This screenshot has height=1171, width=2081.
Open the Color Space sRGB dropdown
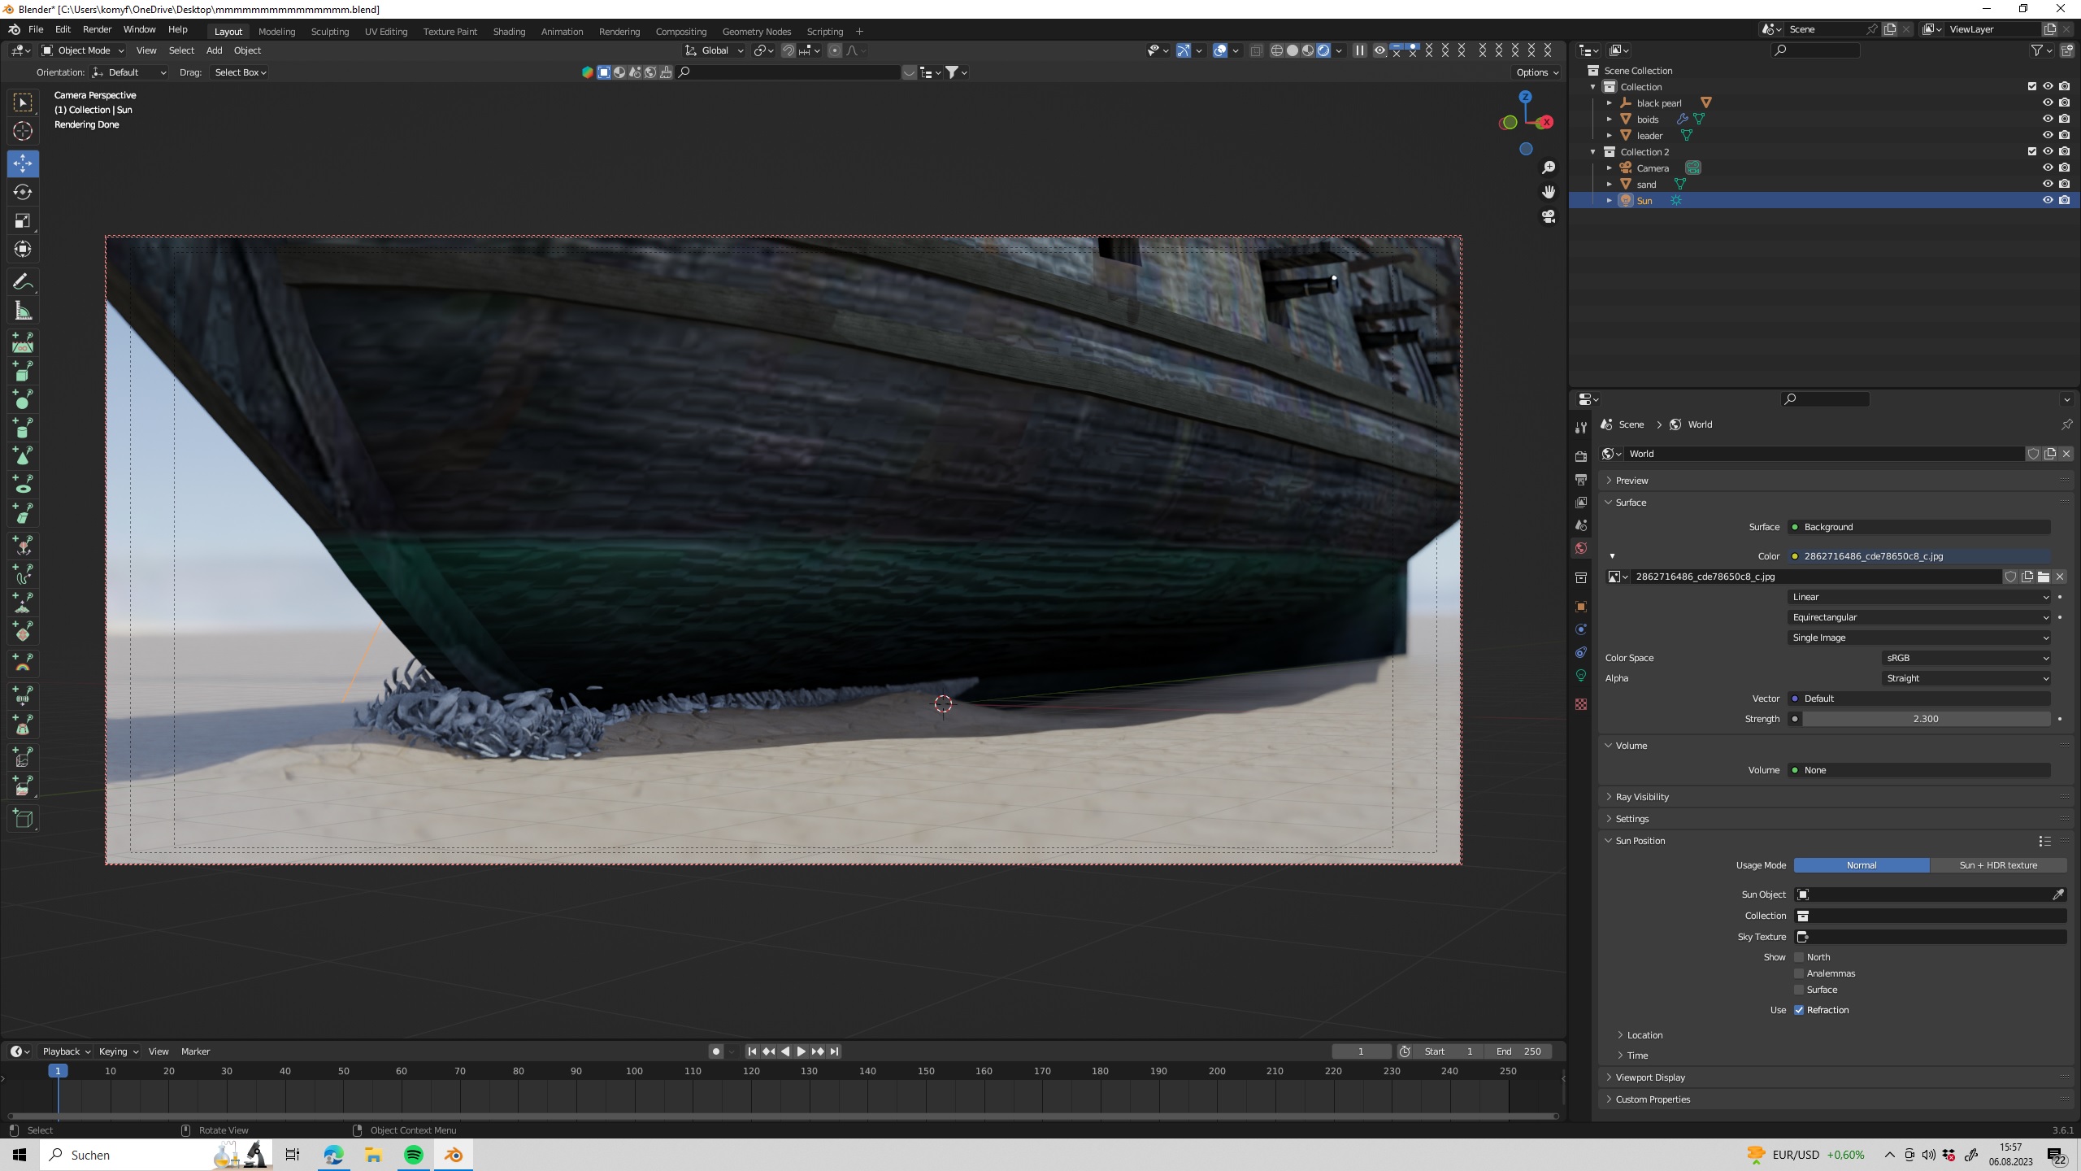1966,658
